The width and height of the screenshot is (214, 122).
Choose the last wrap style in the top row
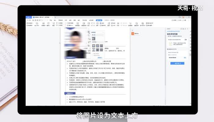point(101,46)
